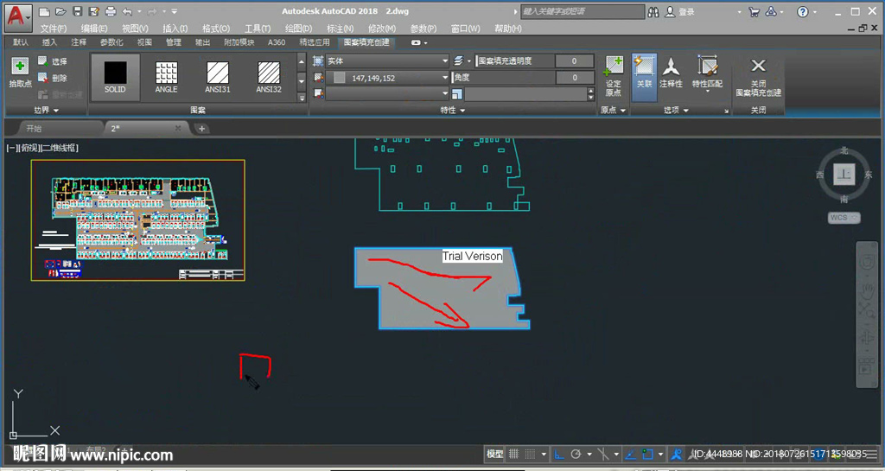Expand the 选项 panel
This screenshot has width=885, height=471.
pyautogui.click(x=676, y=110)
